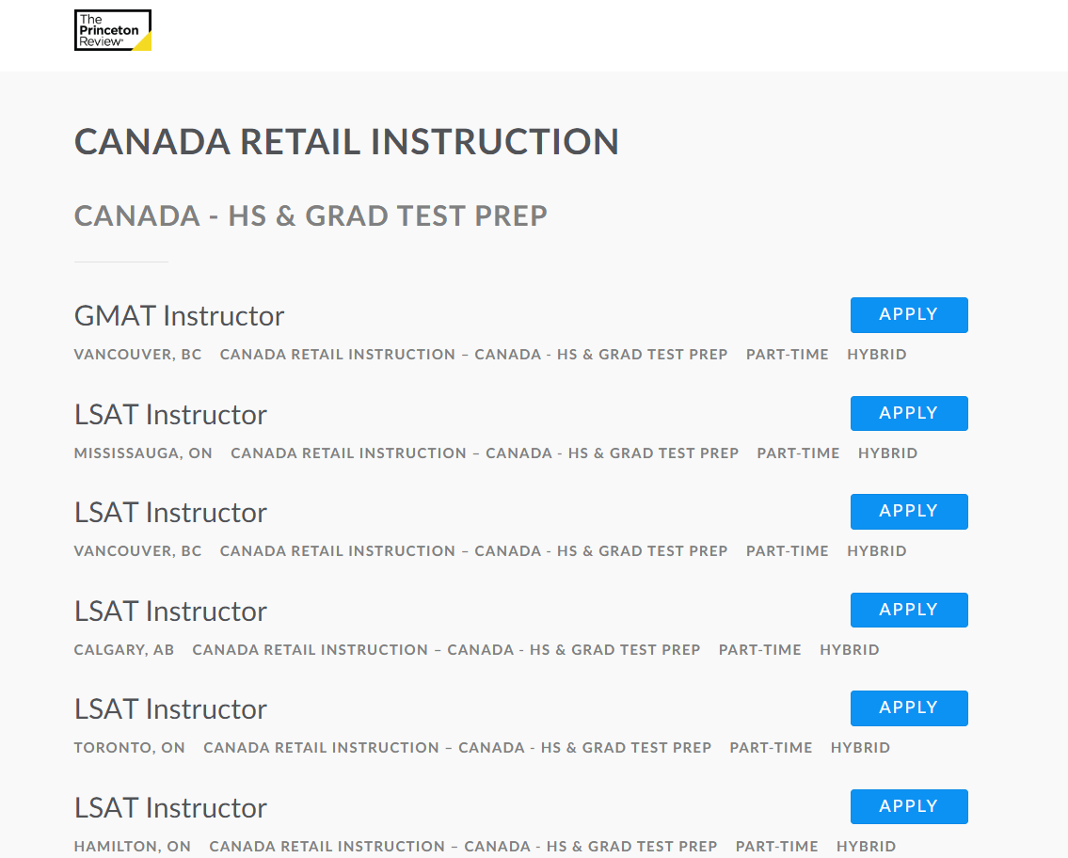Click the Canada - HS & Grad Test Prep subheading
Viewport: 1068px width, 858px height.
coord(311,216)
